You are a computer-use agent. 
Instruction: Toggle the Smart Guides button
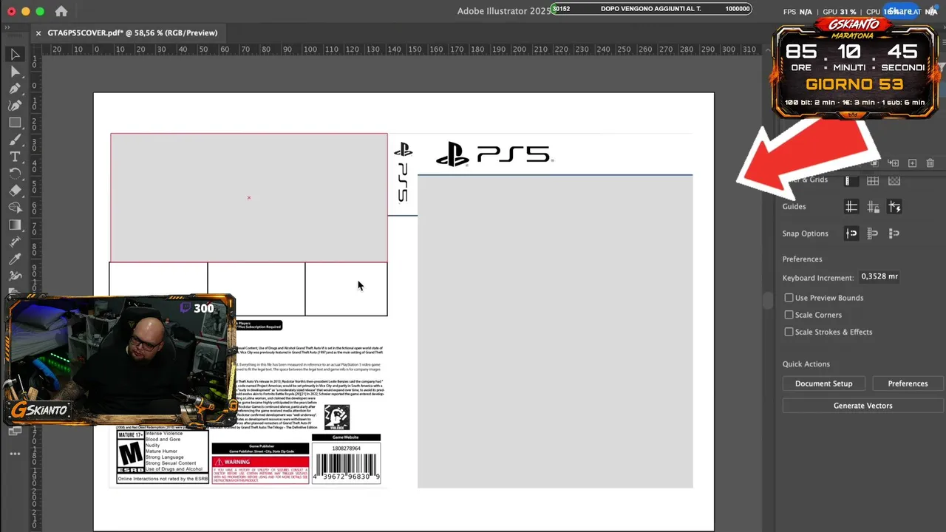point(894,207)
